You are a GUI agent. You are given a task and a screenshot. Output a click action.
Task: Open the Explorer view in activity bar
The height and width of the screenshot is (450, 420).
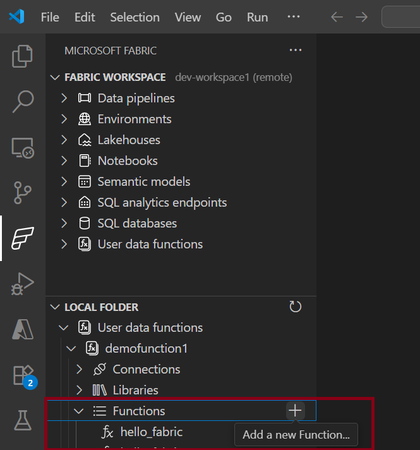pos(22,56)
